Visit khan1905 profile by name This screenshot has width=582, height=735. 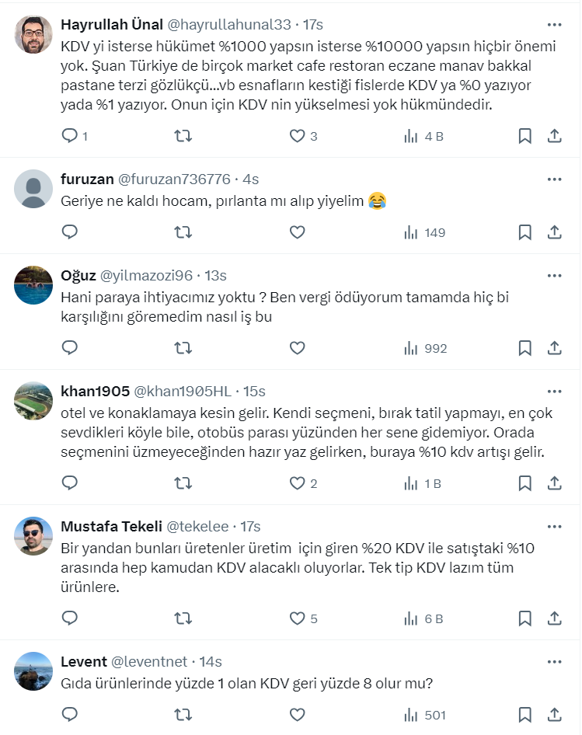(93, 392)
